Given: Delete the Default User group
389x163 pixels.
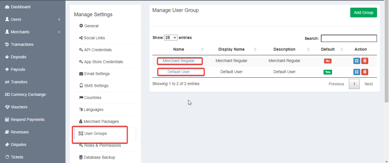Looking at the screenshot, I should 365,72.
